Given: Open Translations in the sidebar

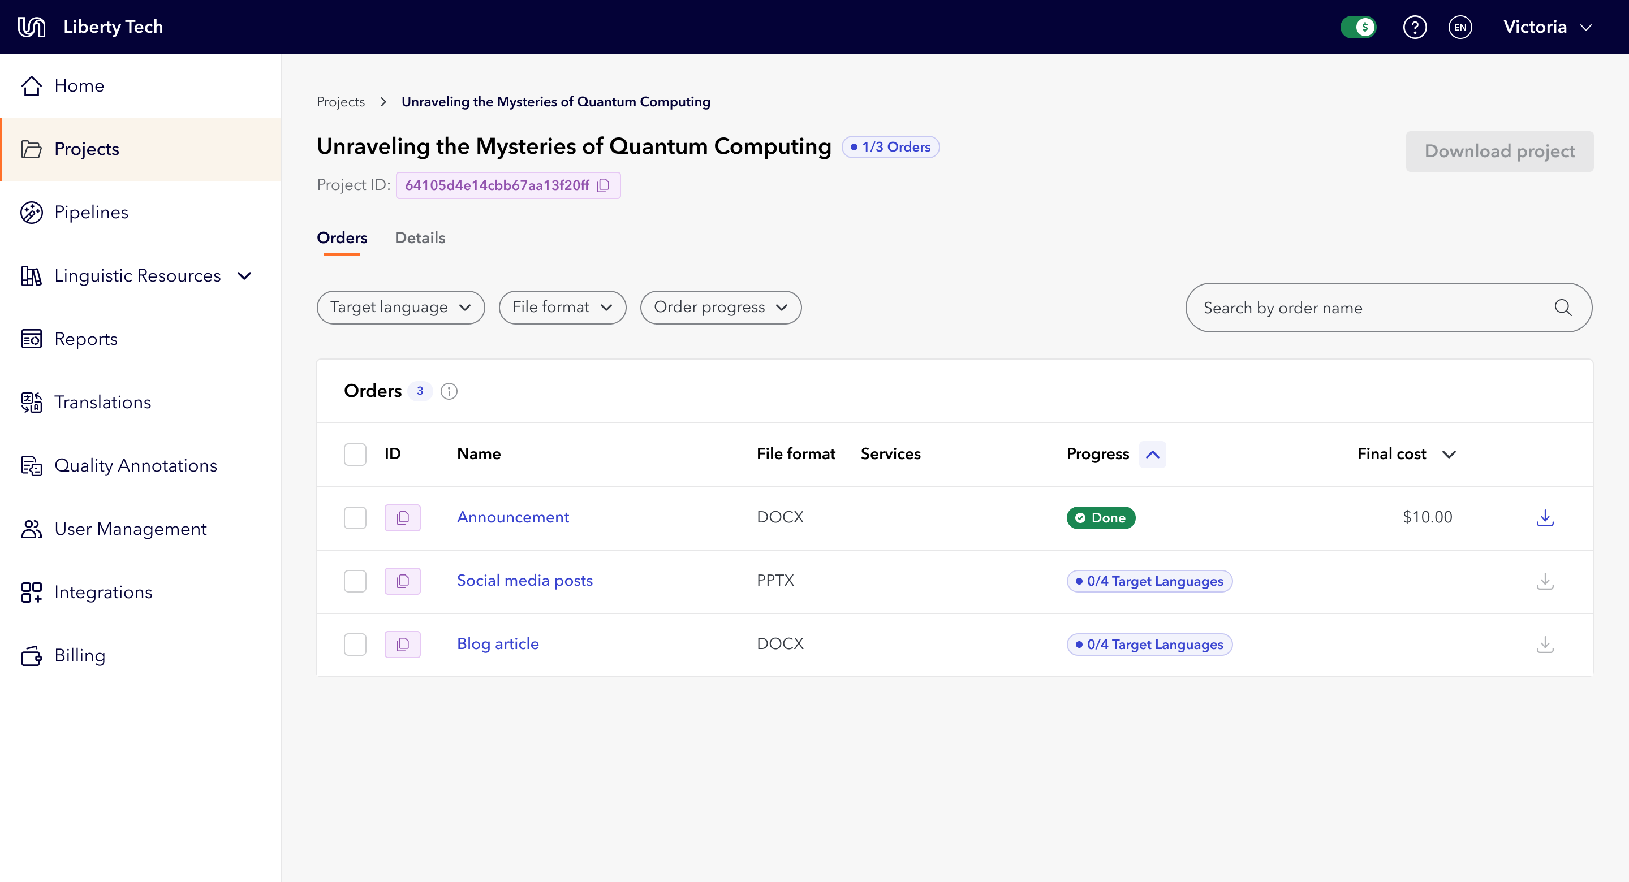Looking at the screenshot, I should coord(140,402).
